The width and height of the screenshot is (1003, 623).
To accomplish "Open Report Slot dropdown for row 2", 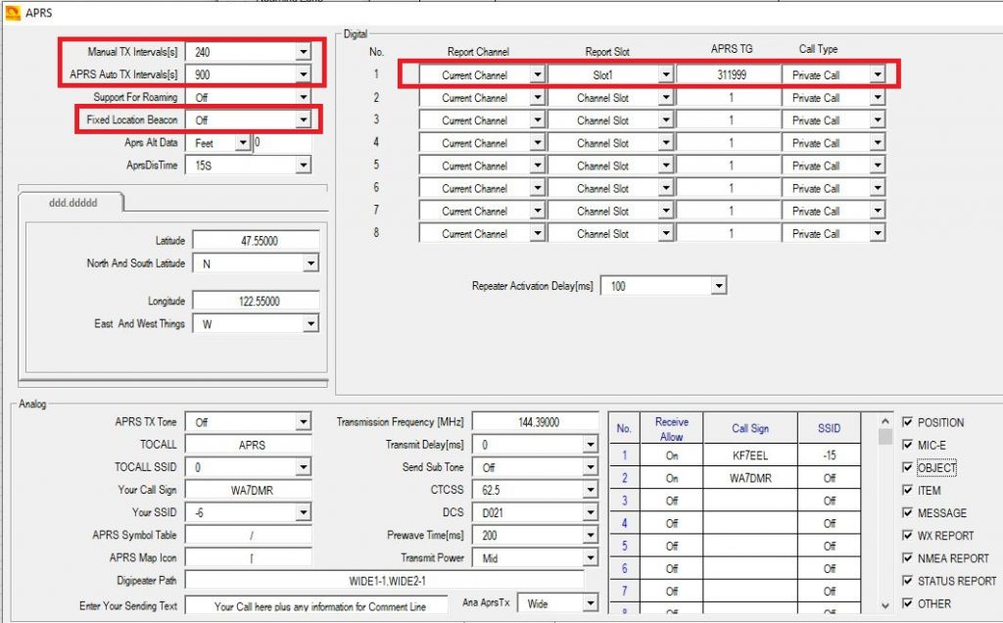I will 666,98.
